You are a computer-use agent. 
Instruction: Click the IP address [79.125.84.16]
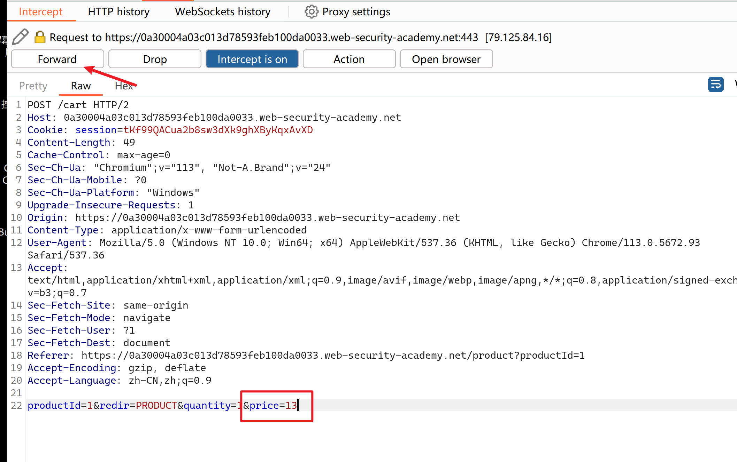click(x=519, y=37)
